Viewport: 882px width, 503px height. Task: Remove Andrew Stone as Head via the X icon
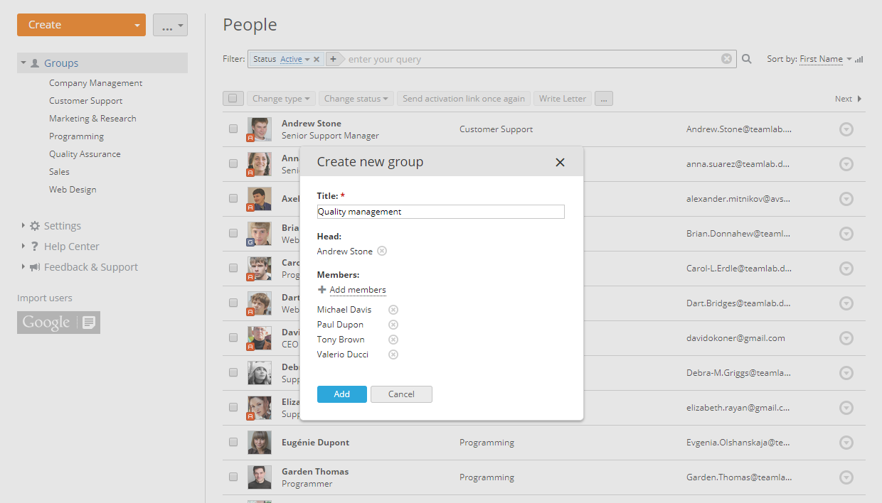click(382, 251)
